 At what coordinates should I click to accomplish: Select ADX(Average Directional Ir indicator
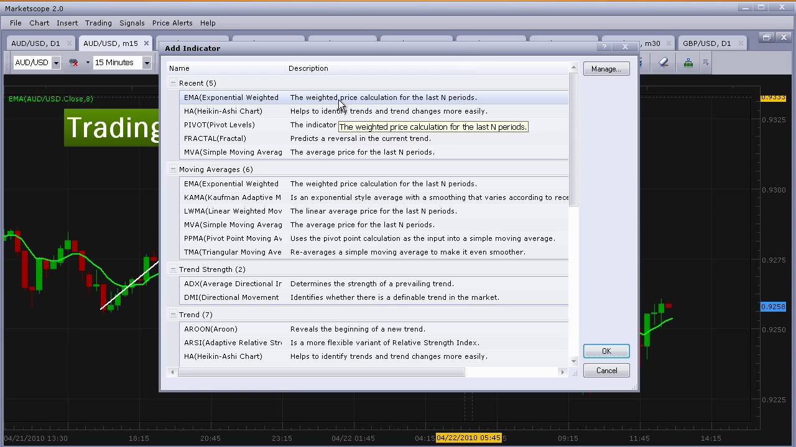pos(375,284)
